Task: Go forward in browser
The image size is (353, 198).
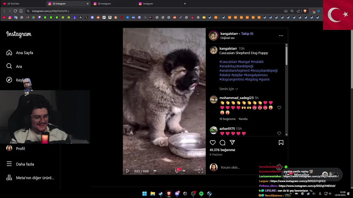Action: coord(10,11)
